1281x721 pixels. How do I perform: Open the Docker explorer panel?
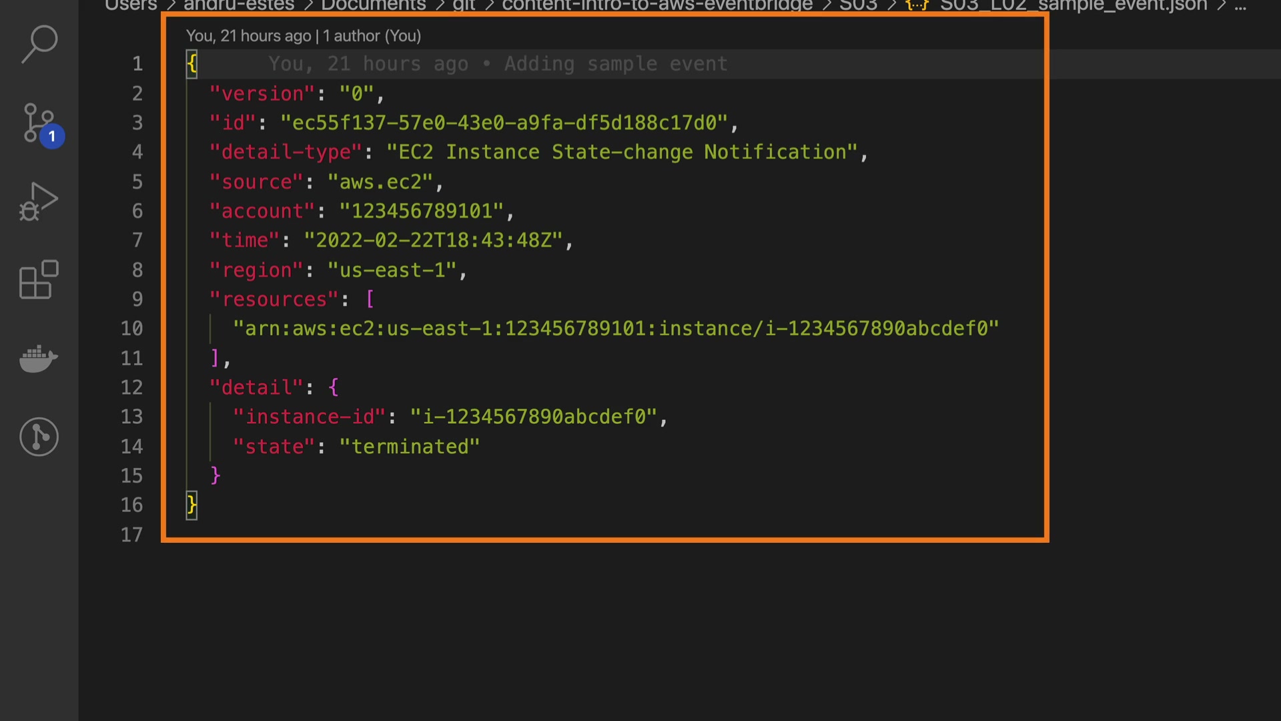pos(39,358)
